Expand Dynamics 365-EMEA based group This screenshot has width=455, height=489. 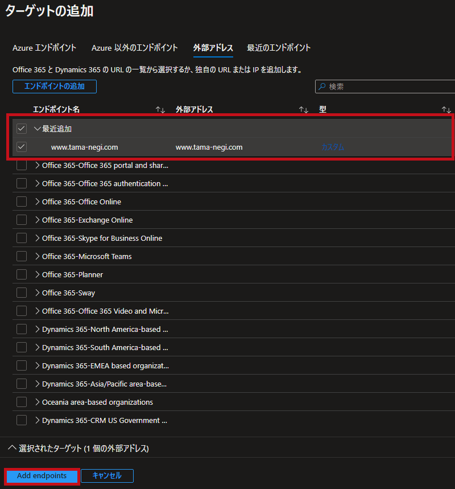[38, 365]
